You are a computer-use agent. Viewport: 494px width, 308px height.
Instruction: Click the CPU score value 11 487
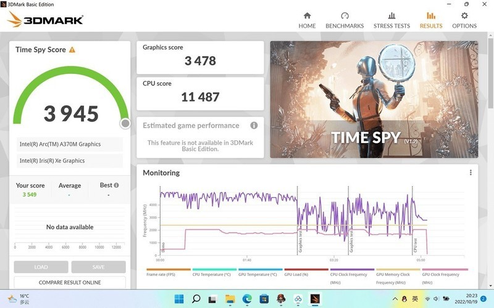(200, 97)
